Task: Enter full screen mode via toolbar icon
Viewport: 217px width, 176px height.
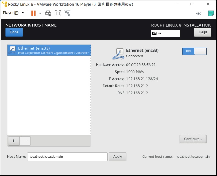Action: tap(58, 13)
